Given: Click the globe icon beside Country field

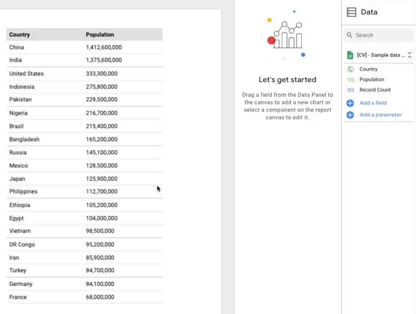Looking at the screenshot, I should click(350, 69).
